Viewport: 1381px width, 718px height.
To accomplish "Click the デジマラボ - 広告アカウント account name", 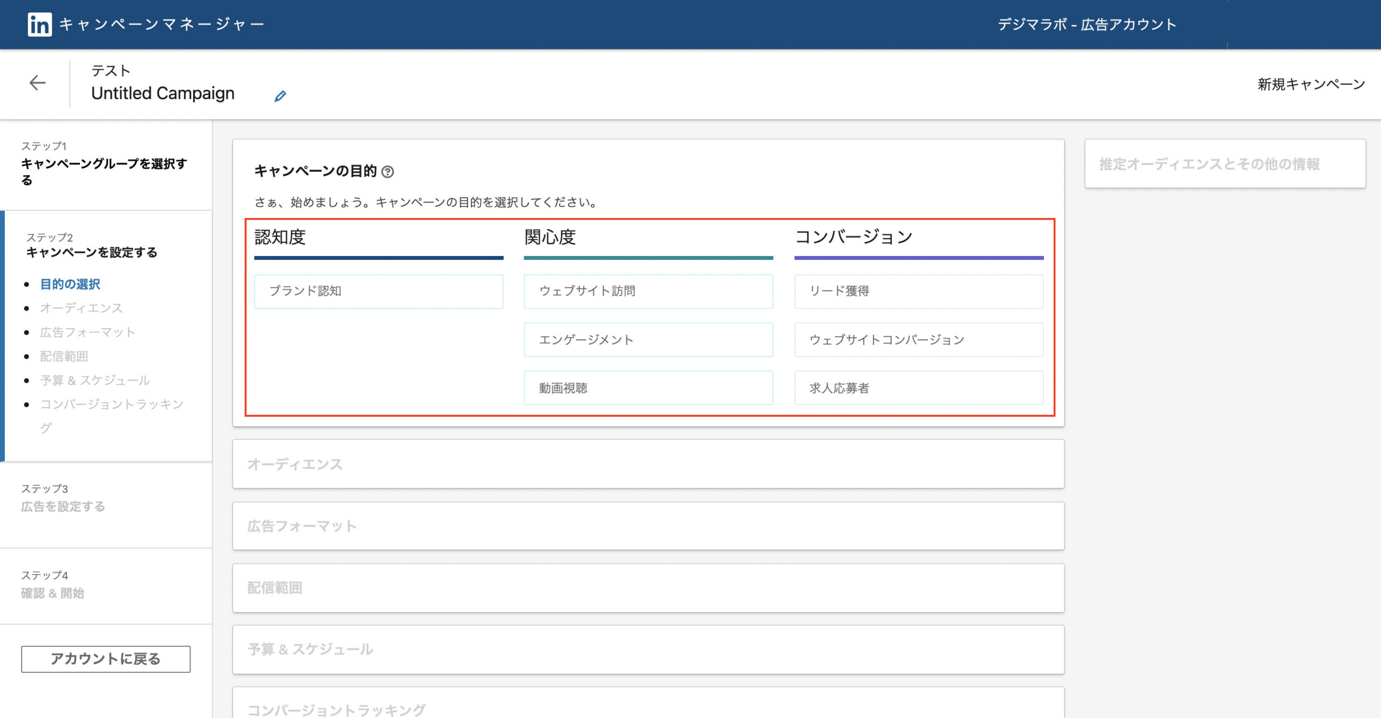I will [x=1086, y=24].
